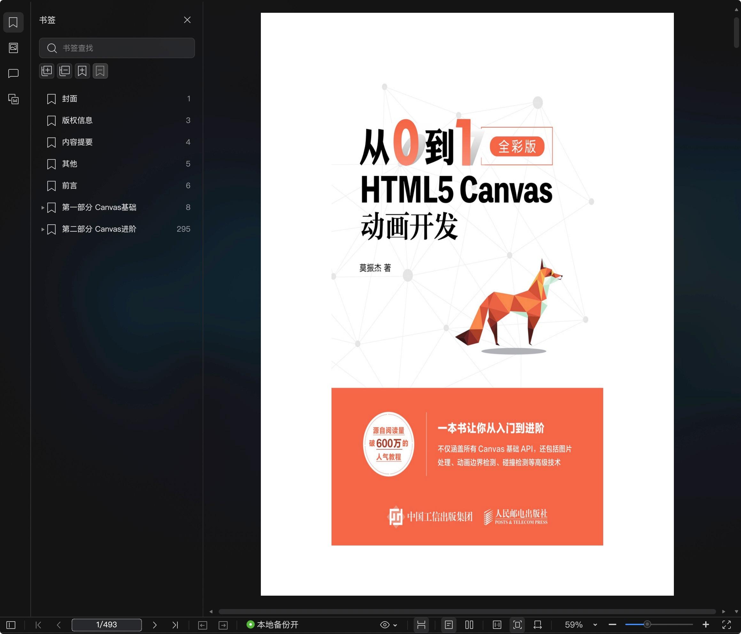Close the bookmarks panel
The width and height of the screenshot is (741, 634).
click(187, 20)
